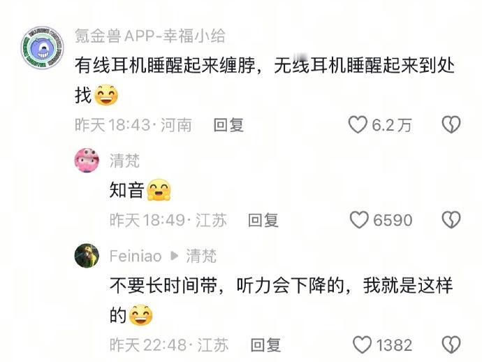482x362 pixels.
Task: Open 清梵 mention after the reply arrow
Action: pos(201,256)
